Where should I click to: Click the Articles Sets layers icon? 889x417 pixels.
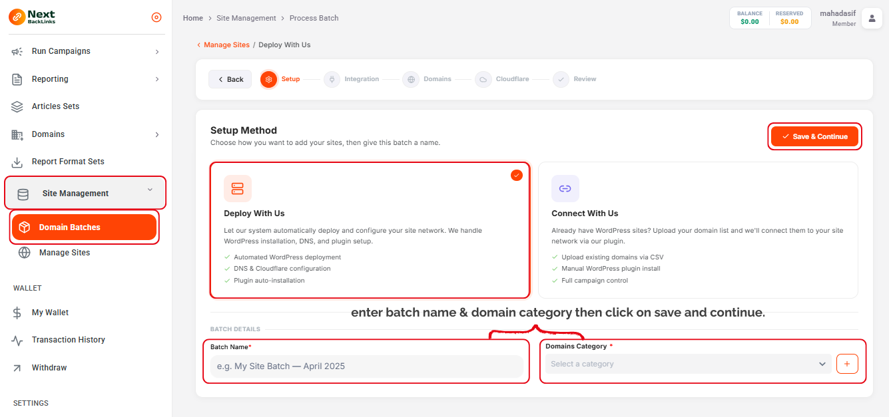coord(17,106)
